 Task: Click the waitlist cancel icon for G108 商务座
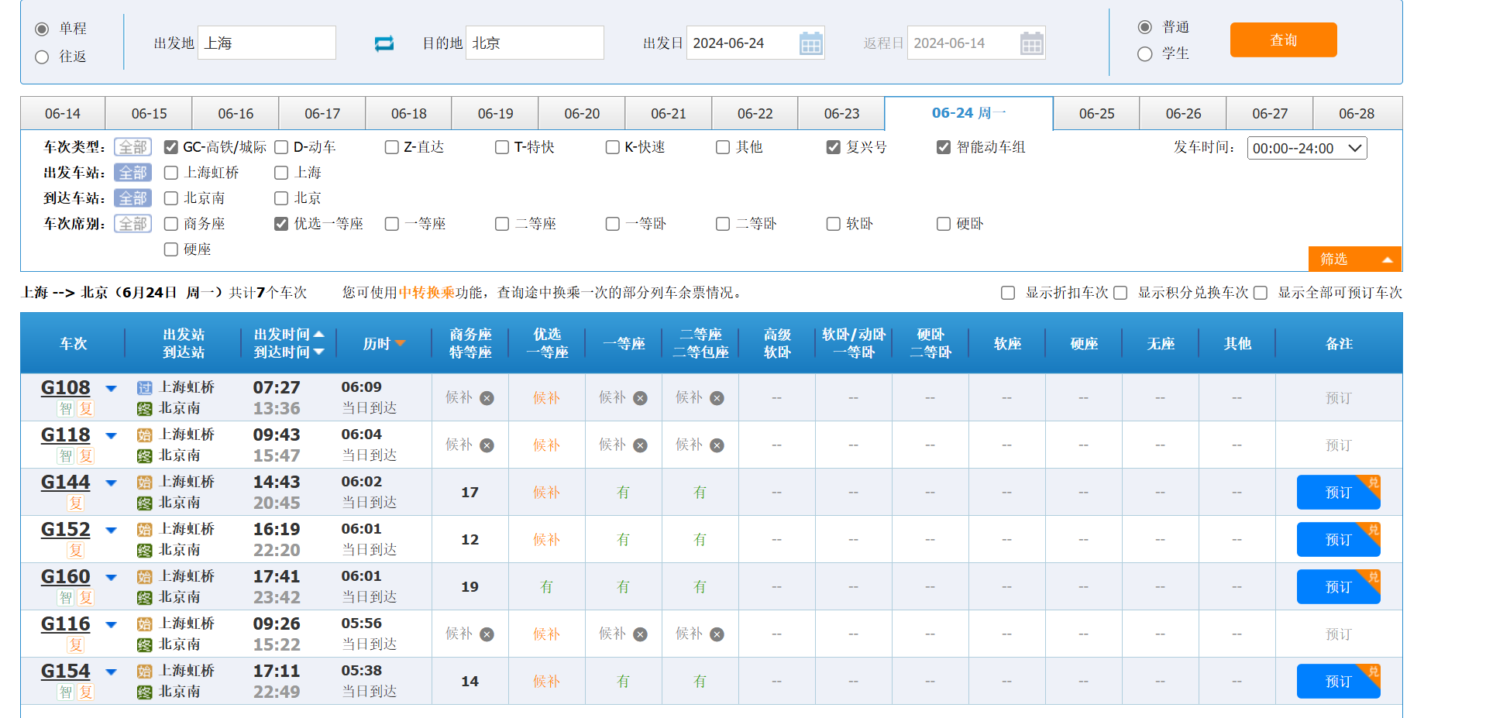click(487, 398)
